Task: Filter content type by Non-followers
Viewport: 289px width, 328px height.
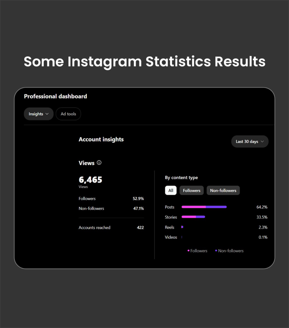Action: 223,191
